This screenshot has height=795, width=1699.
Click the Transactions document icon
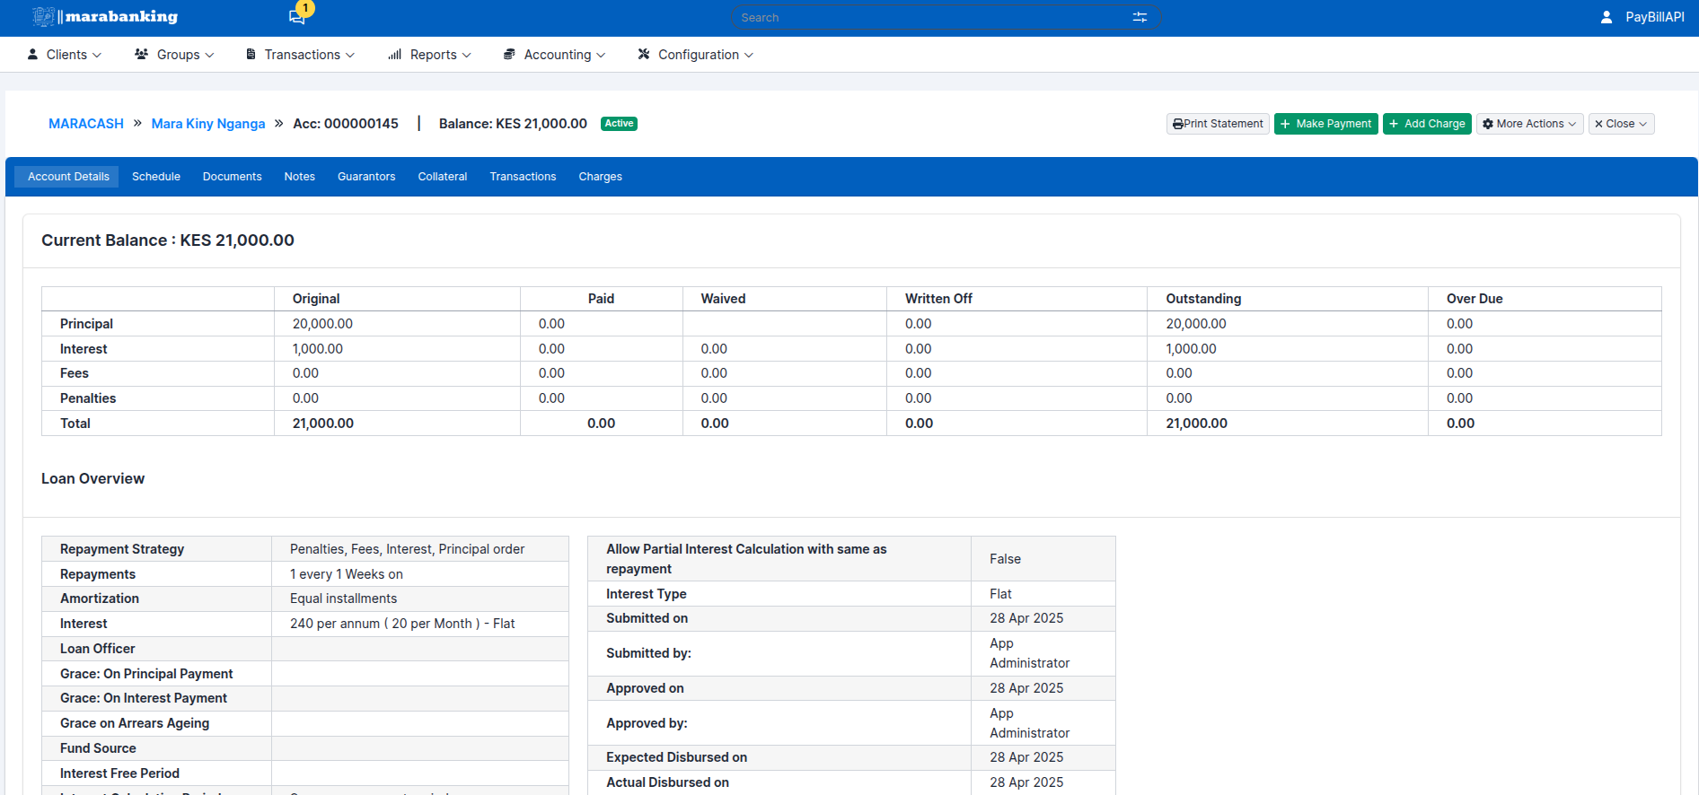251,54
